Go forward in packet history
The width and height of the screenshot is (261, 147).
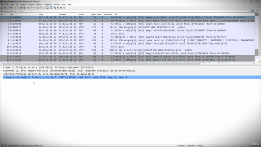pos(35,8)
